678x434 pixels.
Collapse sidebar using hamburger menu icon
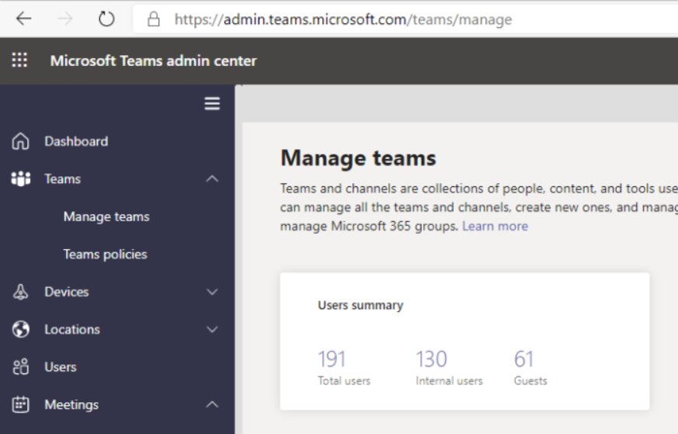(x=212, y=104)
